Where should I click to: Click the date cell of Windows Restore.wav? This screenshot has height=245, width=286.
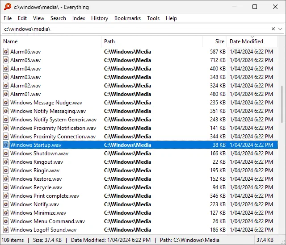[251, 179]
